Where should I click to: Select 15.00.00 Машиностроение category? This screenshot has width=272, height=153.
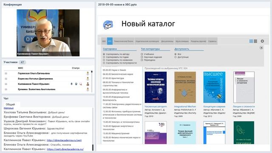click(116, 133)
